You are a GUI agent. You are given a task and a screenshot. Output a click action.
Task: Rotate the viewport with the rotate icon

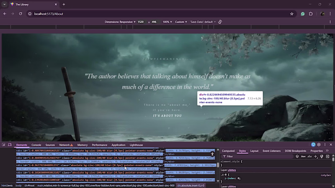coord(220,22)
